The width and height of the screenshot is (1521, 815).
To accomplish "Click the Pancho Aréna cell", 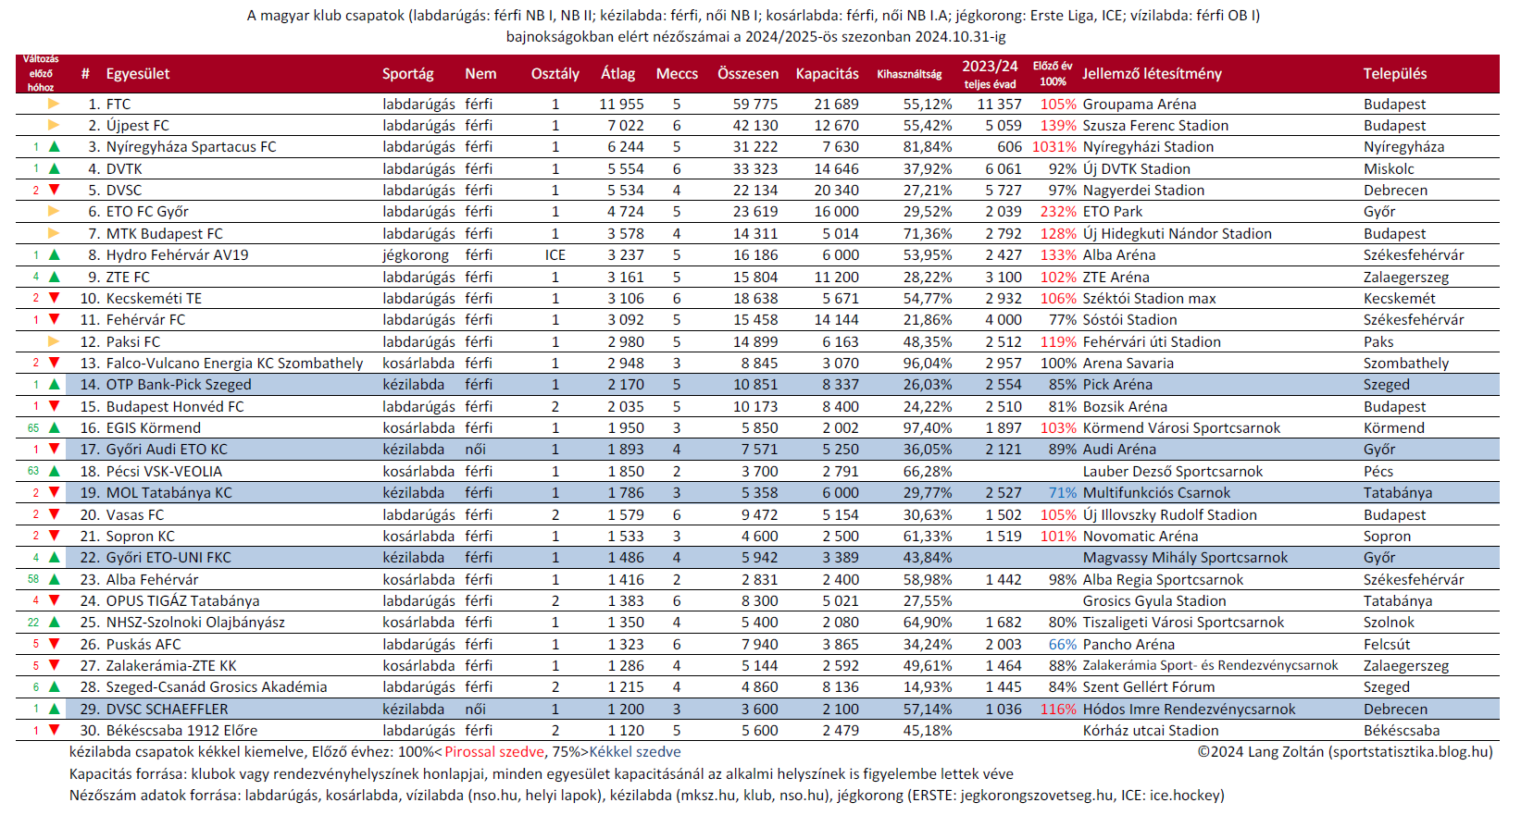I will [x=1128, y=645].
